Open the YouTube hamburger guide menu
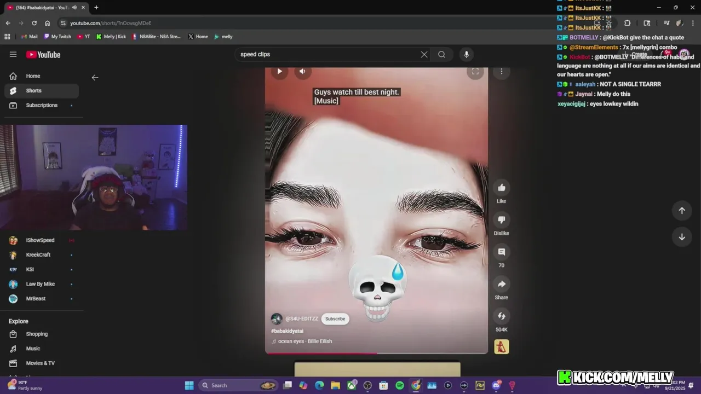701x394 pixels. pyautogui.click(x=13, y=54)
